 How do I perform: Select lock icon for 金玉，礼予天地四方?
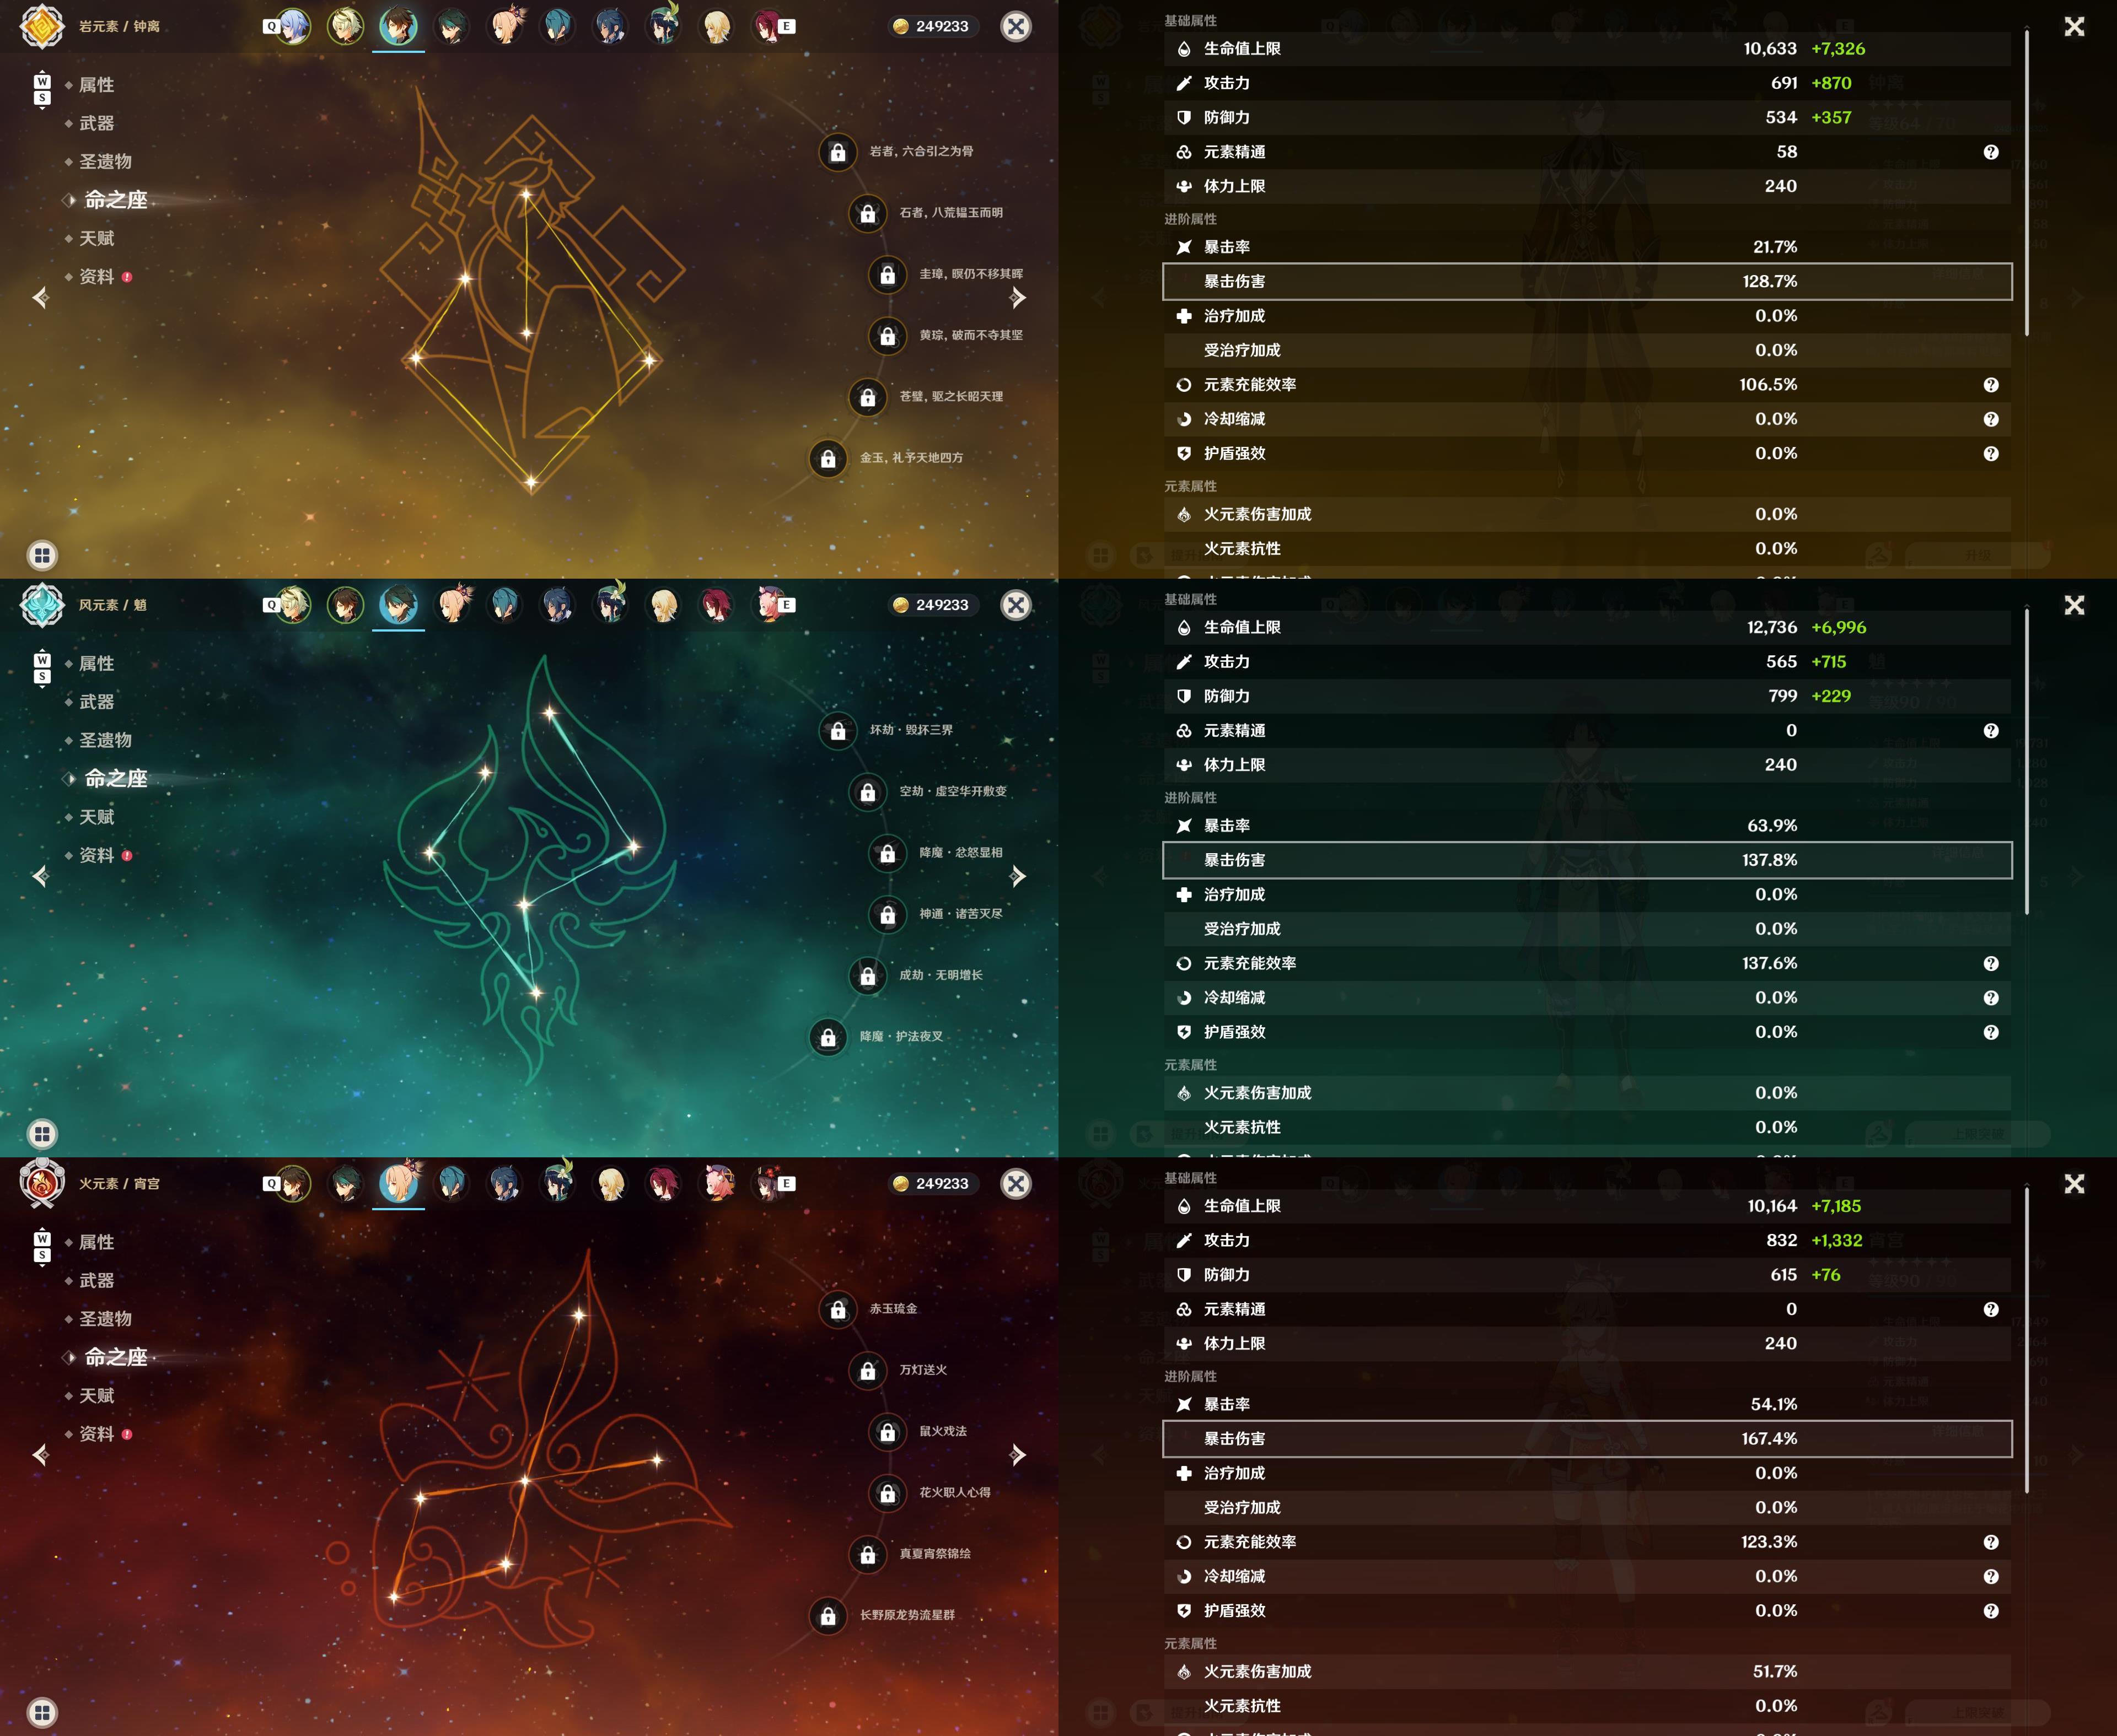pos(829,458)
